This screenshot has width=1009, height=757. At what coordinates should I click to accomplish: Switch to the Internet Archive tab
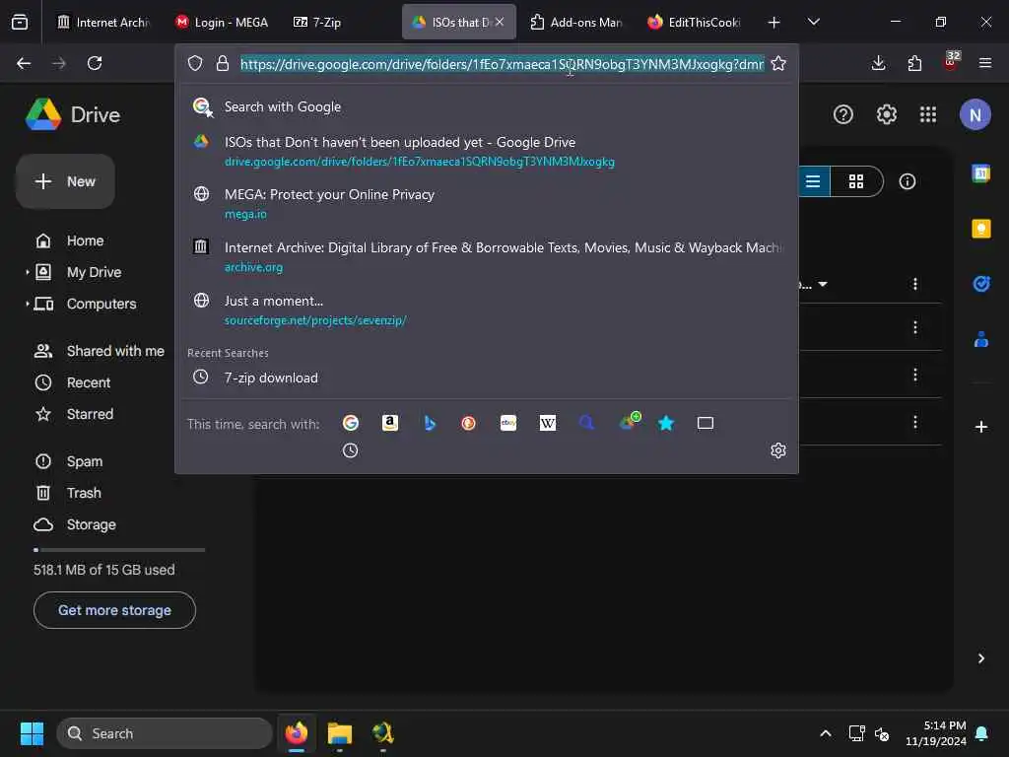(103, 22)
